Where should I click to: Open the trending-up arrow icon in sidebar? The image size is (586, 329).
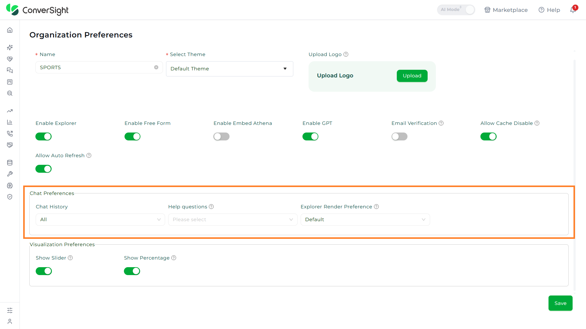[x=10, y=111]
